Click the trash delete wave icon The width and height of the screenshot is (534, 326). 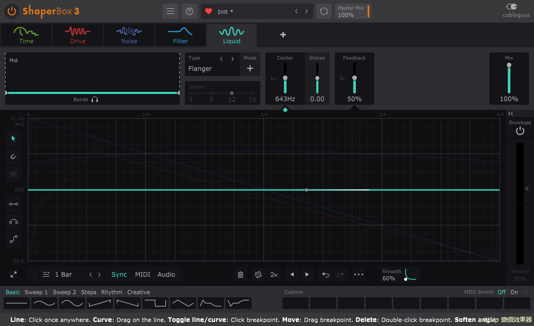[240, 275]
